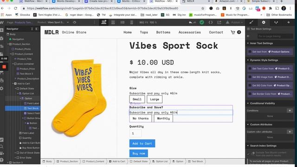Select the tablet breakpoint icon
The height and width of the screenshot is (167, 297).
pos(113,22)
